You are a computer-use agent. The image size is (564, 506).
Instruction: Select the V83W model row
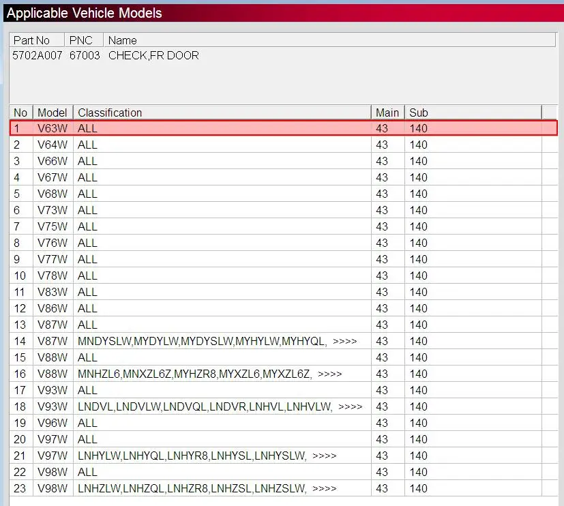[284, 292]
